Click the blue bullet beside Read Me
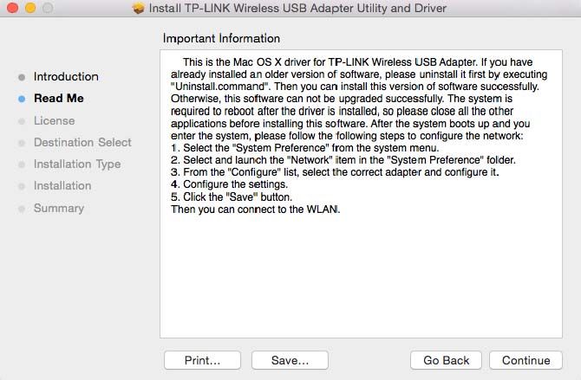Image resolution: width=581 pixels, height=380 pixels. click(22, 99)
